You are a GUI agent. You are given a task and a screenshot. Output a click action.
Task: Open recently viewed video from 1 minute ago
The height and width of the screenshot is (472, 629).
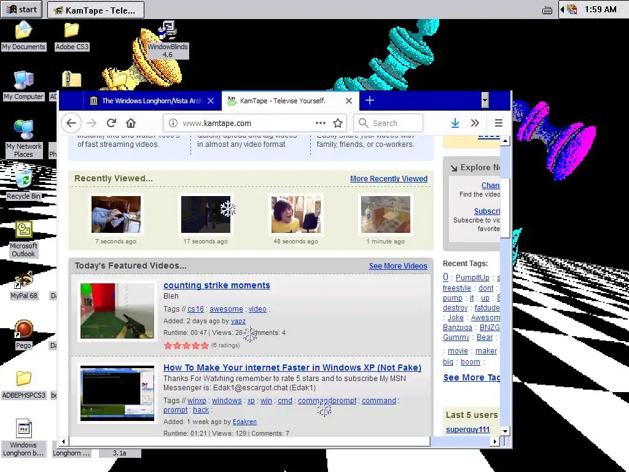pyautogui.click(x=386, y=214)
